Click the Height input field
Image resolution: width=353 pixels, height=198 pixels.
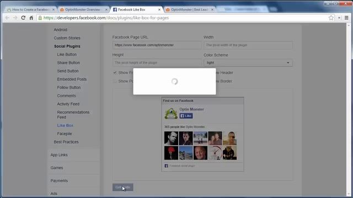(x=157, y=63)
